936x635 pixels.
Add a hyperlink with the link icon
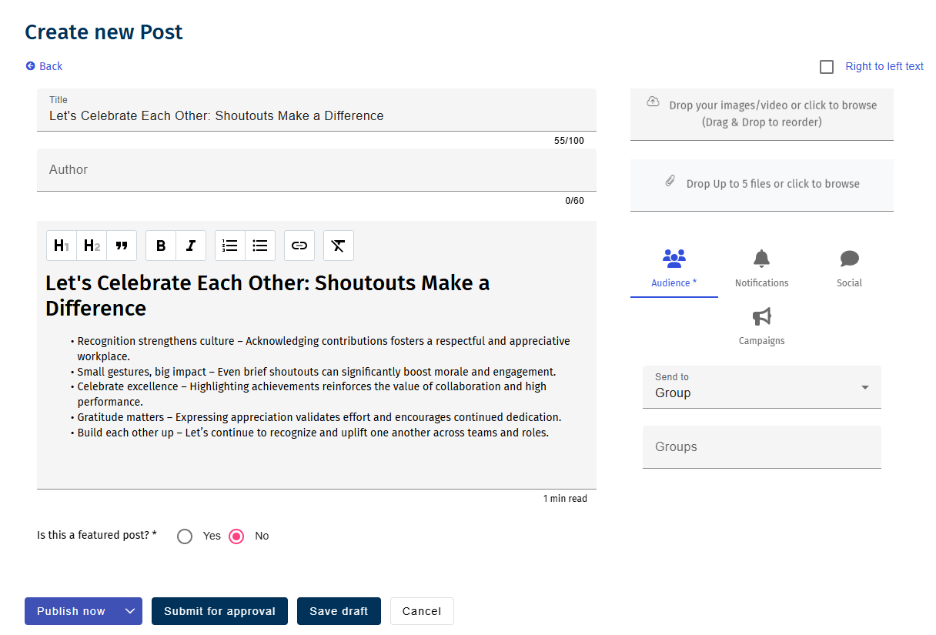pos(299,246)
